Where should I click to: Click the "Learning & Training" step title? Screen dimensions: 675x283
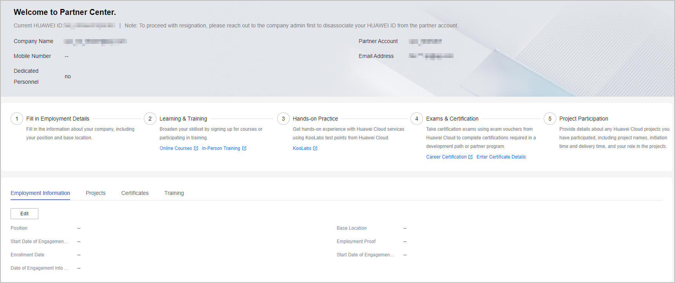click(183, 119)
